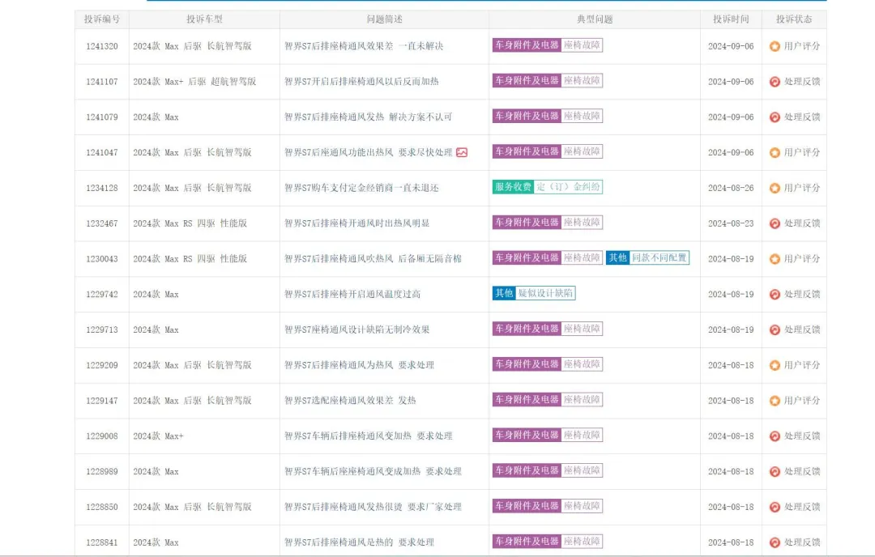Click 2024款 Max RS 四驱 性能版 in row 1232467
875x557 pixels.
(190, 223)
